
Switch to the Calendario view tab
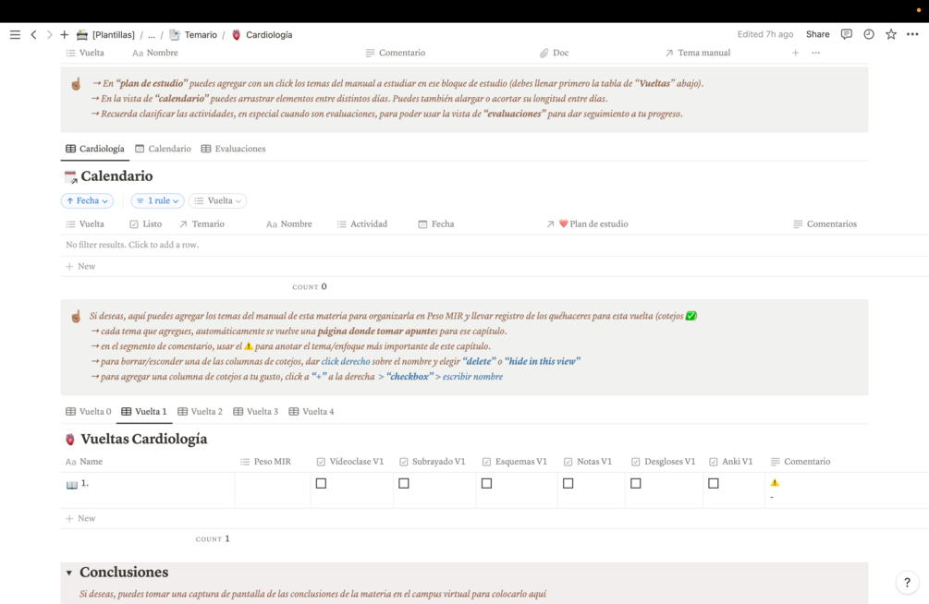click(163, 149)
